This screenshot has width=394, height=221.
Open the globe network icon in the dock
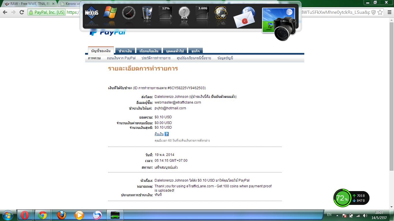pyautogui.click(x=221, y=13)
